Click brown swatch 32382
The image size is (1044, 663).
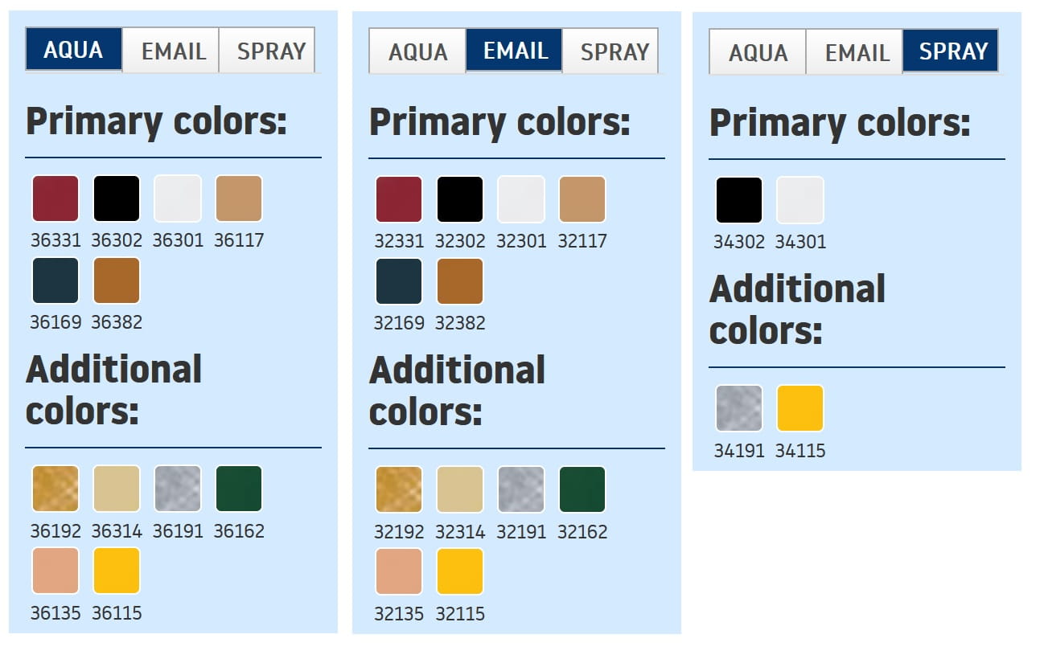tap(460, 281)
